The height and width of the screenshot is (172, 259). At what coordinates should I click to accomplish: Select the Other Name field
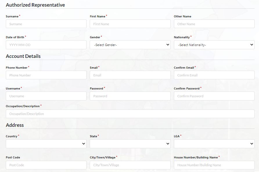tap(214, 24)
